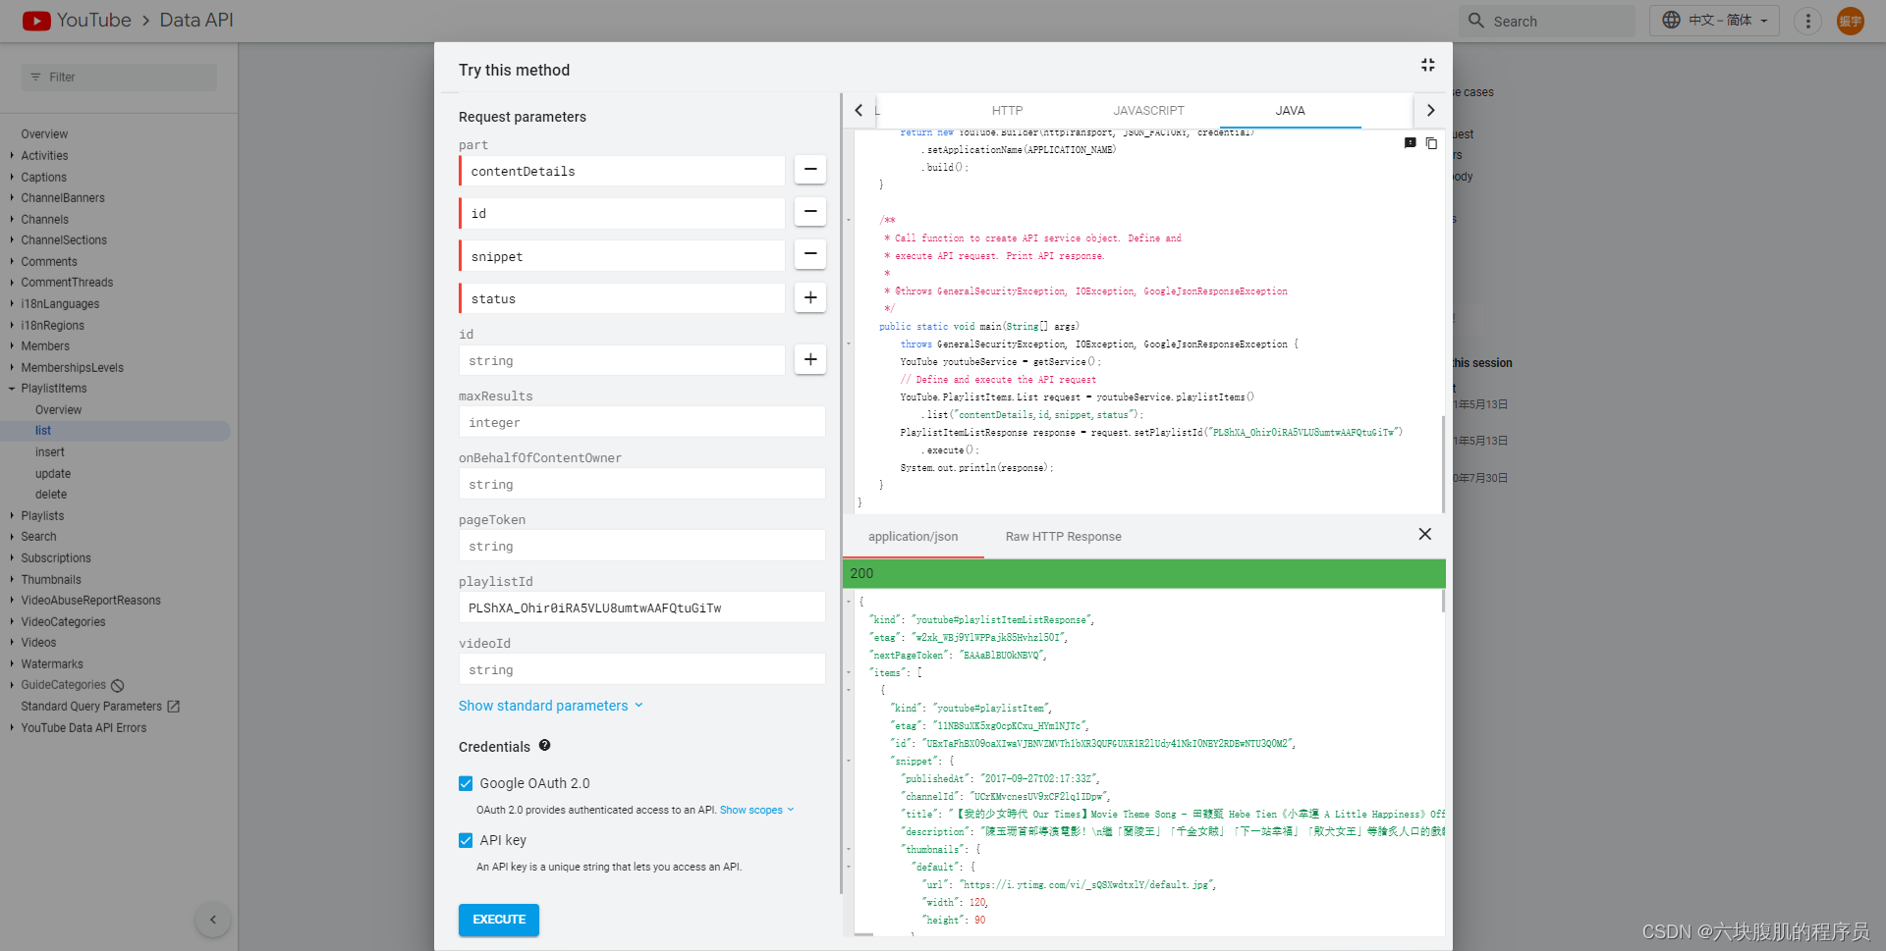This screenshot has width=1886, height=951.
Task: Open Credentials help tooltip
Action: pos(544,745)
